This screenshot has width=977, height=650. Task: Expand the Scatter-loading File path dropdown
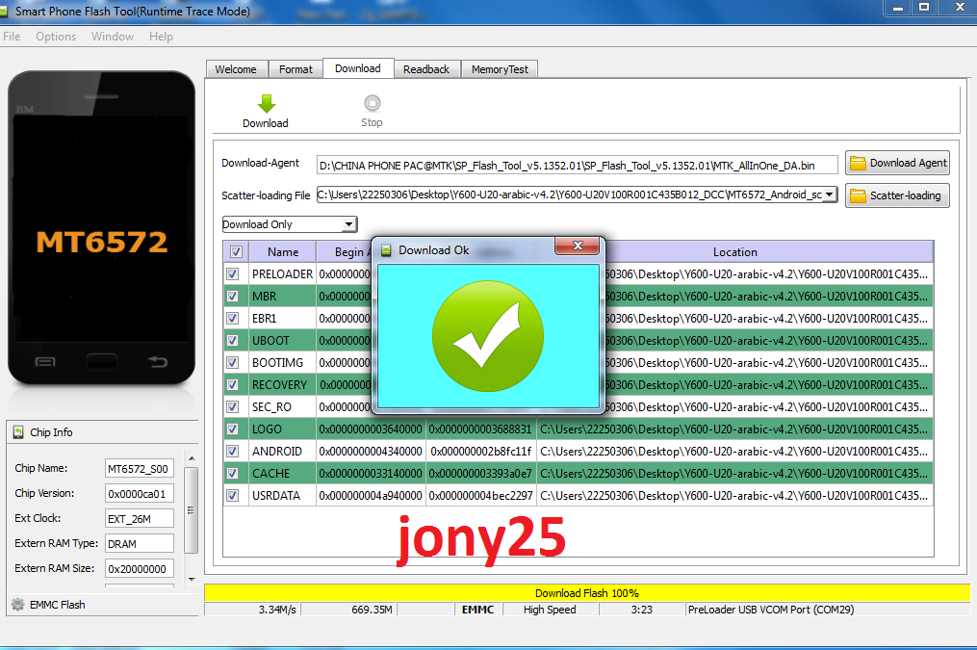(x=829, y=195)
